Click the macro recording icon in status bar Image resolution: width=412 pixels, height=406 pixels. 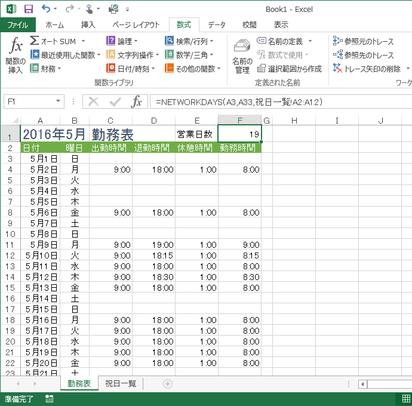pos(49,399)
